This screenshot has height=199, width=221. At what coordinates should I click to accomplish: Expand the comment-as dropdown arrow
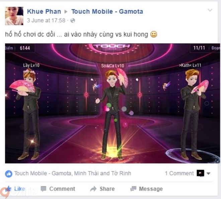209,174
